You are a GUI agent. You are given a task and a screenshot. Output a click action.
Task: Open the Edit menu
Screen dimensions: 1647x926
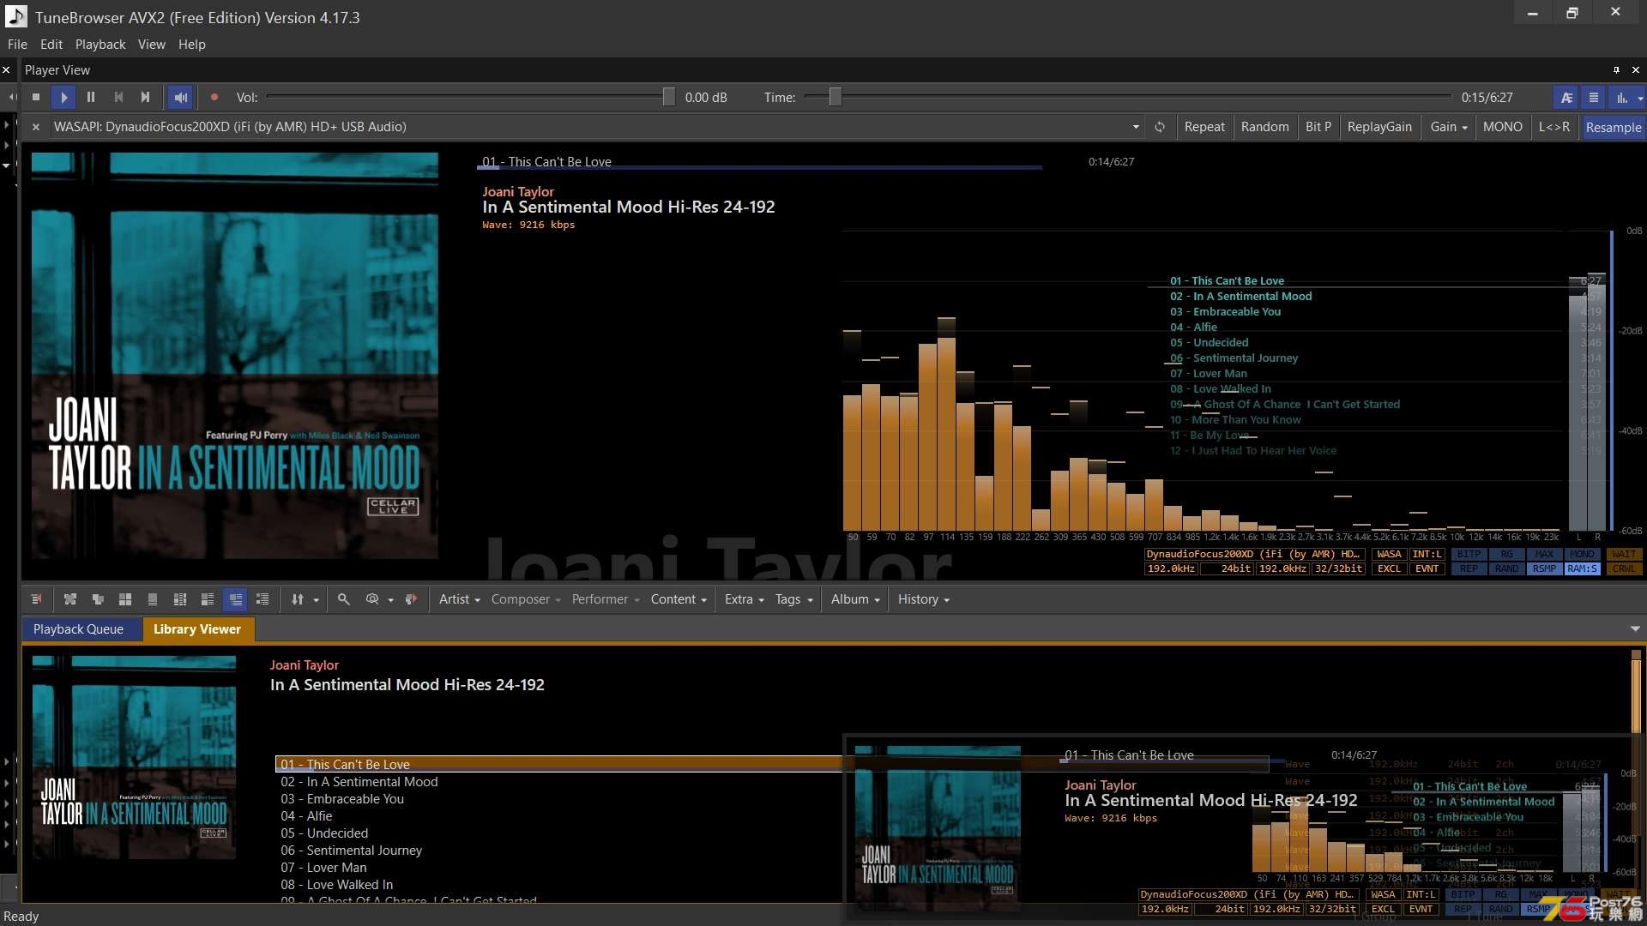click(51, 45)
